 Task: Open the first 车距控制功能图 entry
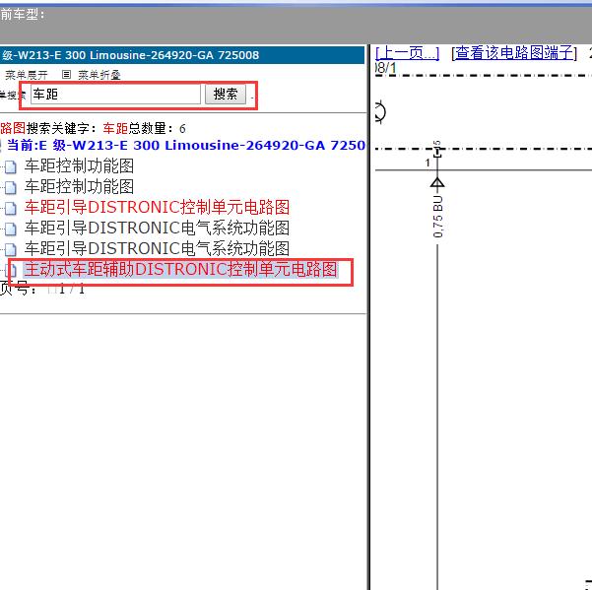pyautogui.click(x=79, y=166)
